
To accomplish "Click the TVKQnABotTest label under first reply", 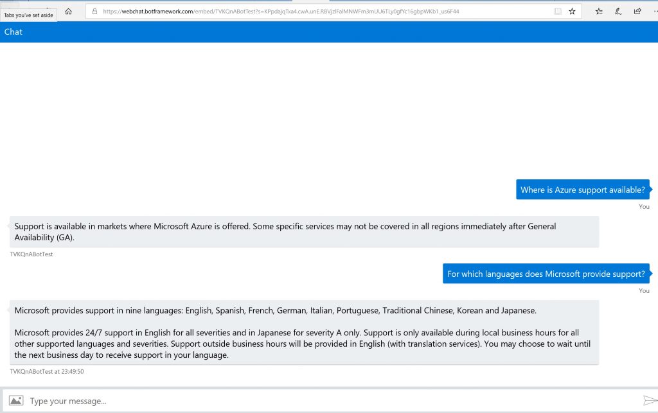I will [31, 254].
